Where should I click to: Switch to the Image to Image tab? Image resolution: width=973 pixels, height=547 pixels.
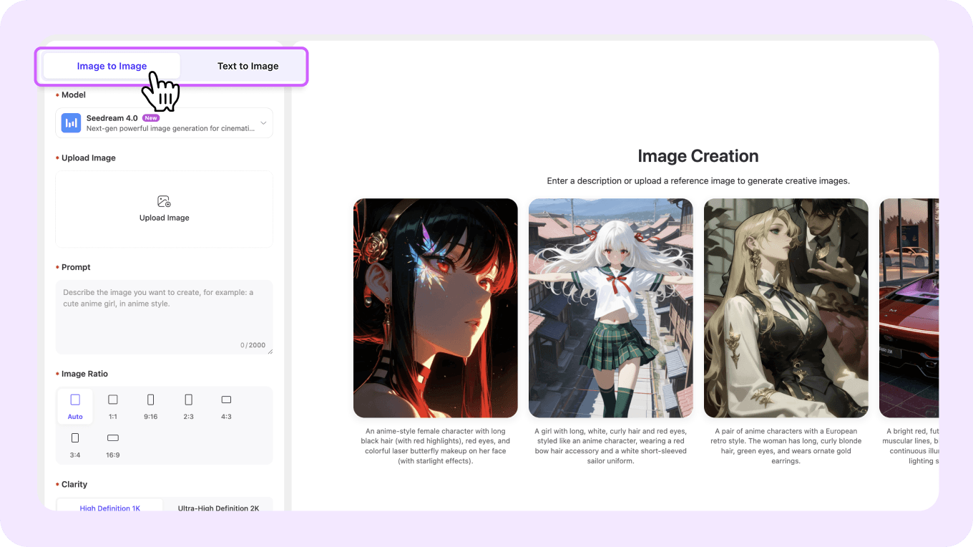112,66
